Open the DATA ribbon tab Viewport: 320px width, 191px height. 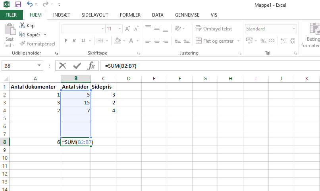click(158, 15)
